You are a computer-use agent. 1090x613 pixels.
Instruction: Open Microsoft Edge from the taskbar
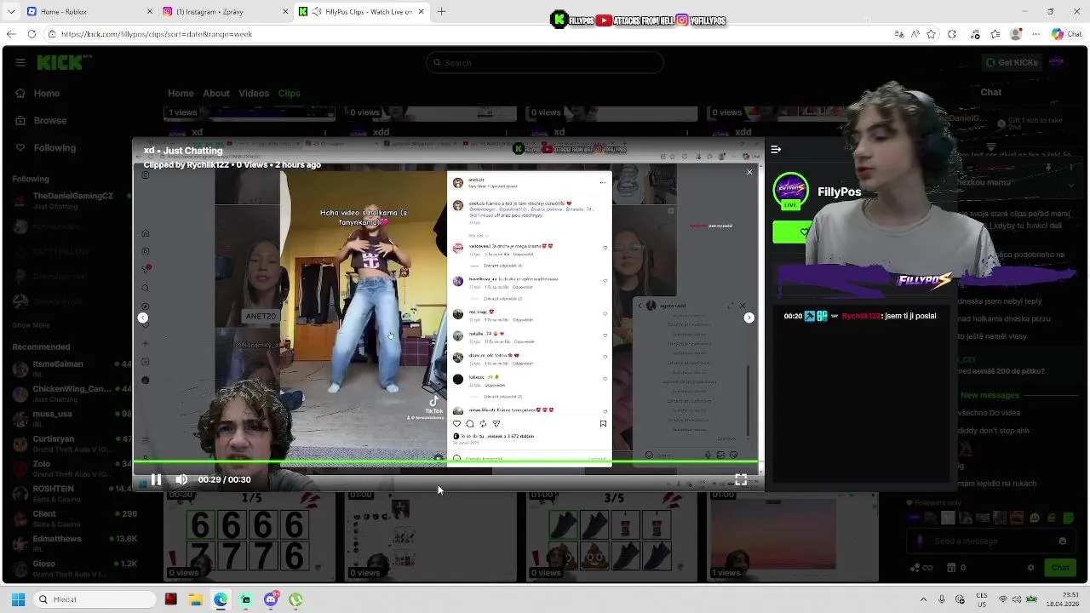pyautogui.click(x=221, y=599)
